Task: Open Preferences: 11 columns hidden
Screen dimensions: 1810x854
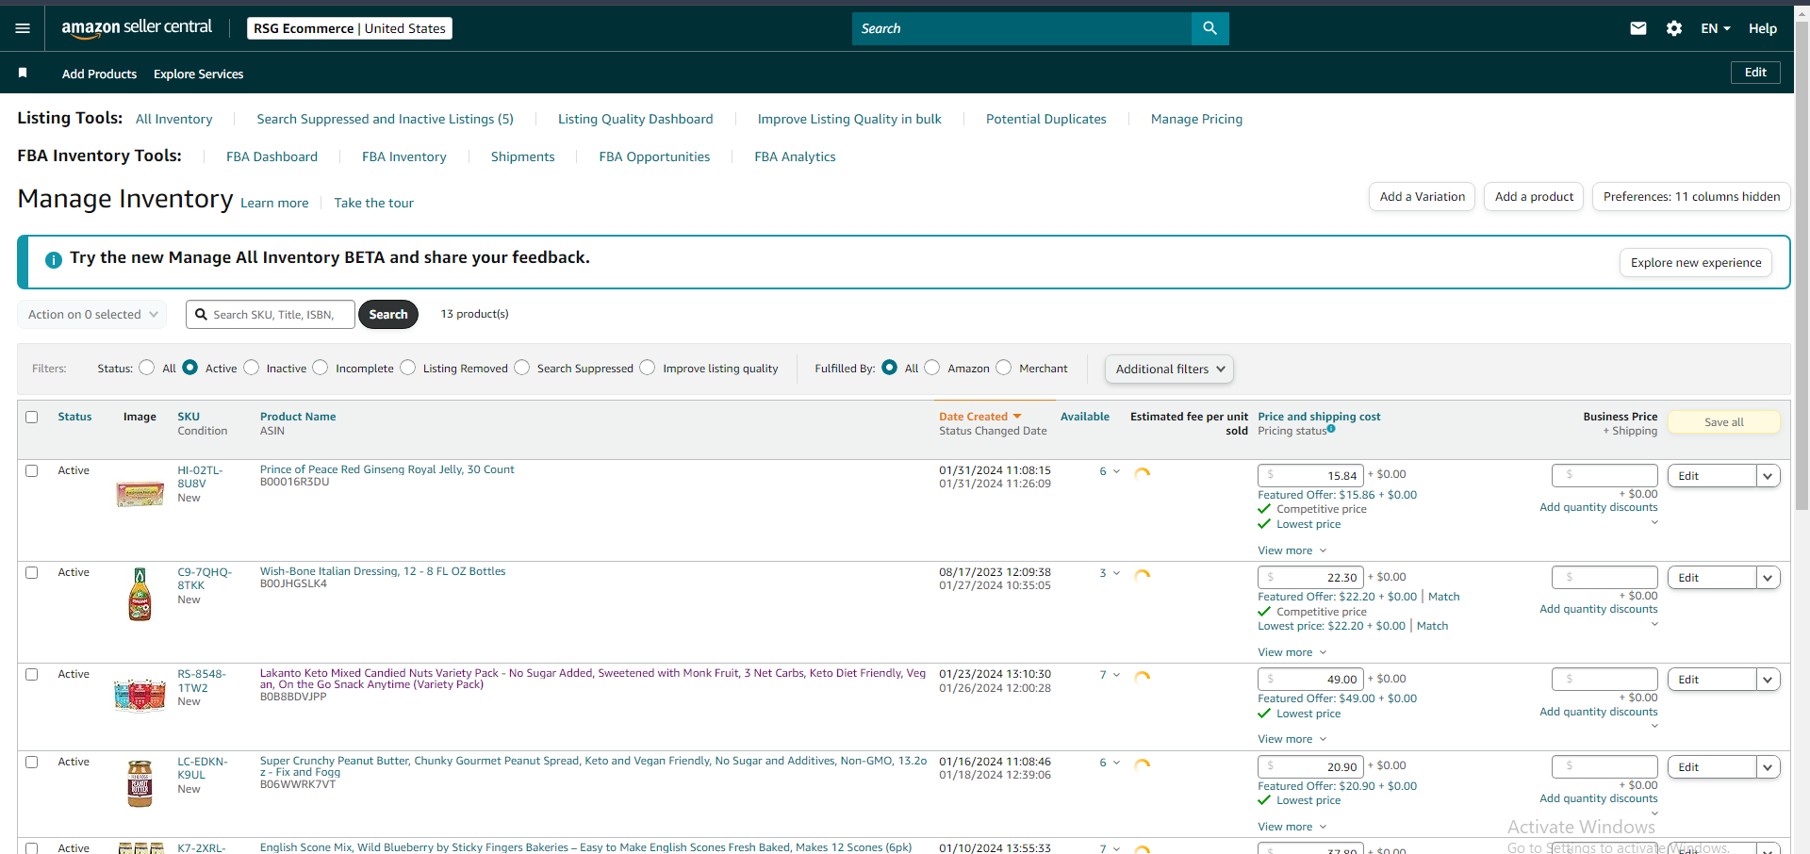Action: (1691, 197)
